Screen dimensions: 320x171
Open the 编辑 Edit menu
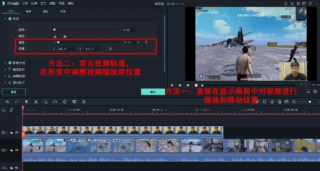click(x=34, y=3)
